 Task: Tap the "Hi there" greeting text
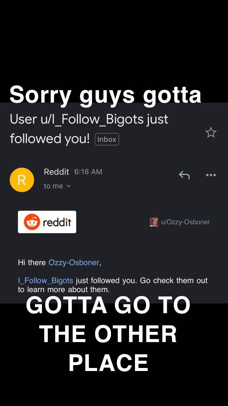[x=32, y=262]
